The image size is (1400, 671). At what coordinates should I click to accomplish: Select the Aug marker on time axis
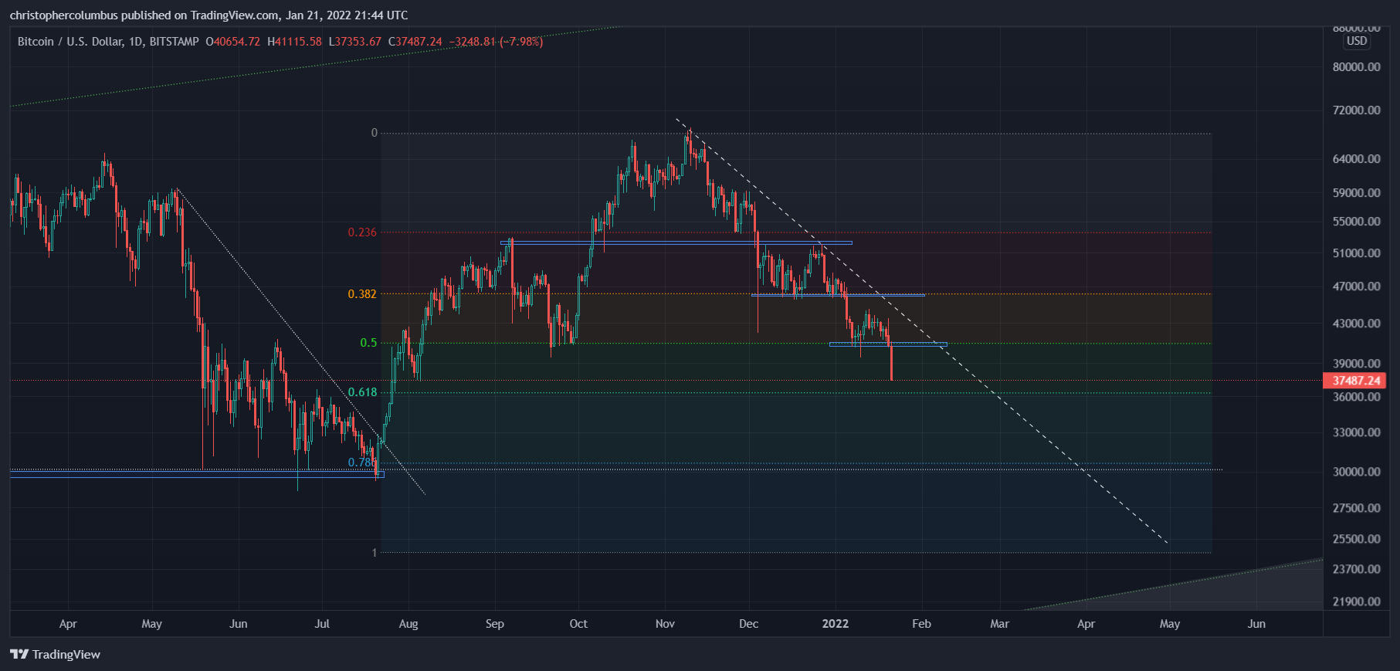click(408, 624)
